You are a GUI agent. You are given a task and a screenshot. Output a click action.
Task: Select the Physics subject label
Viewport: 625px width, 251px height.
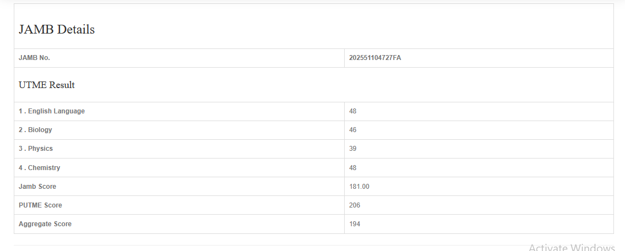(36, 149)
